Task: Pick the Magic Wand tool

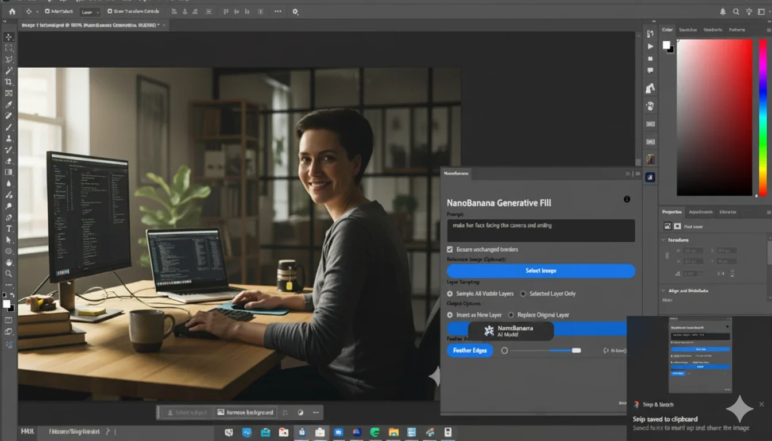Action: click(x=9, y=71)
